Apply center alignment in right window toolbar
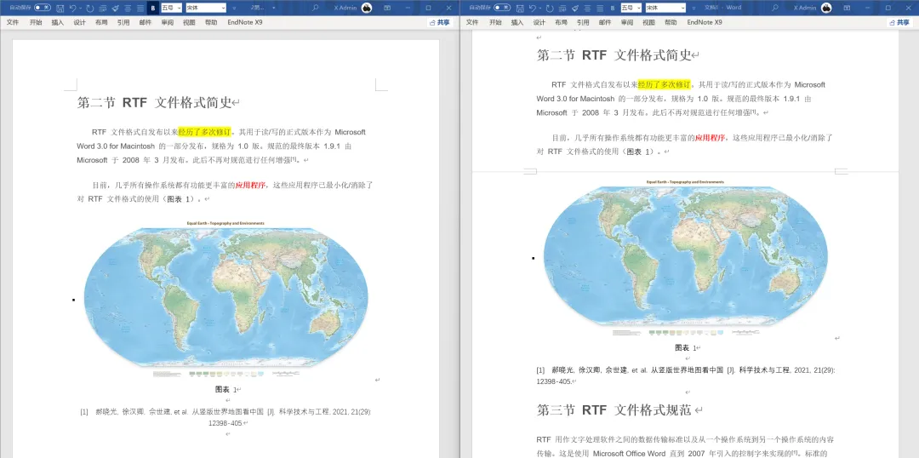The image size is (919, 458). (x=586, y=8)
